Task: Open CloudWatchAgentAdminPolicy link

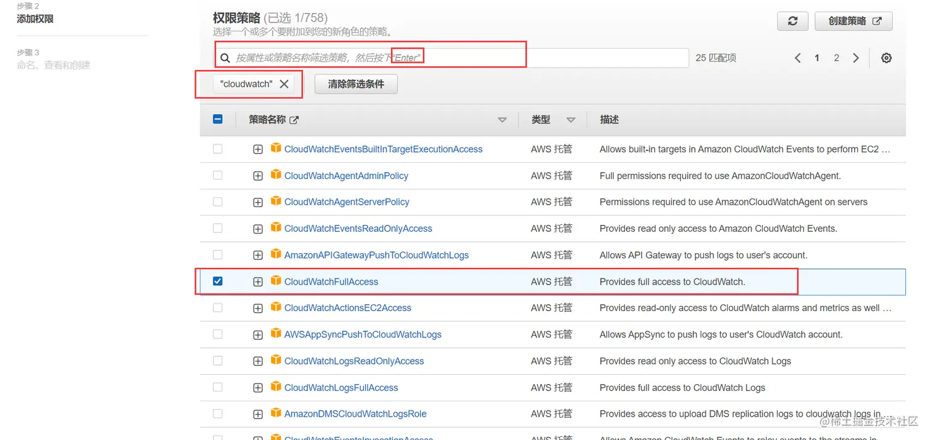Action: (347, 176)
